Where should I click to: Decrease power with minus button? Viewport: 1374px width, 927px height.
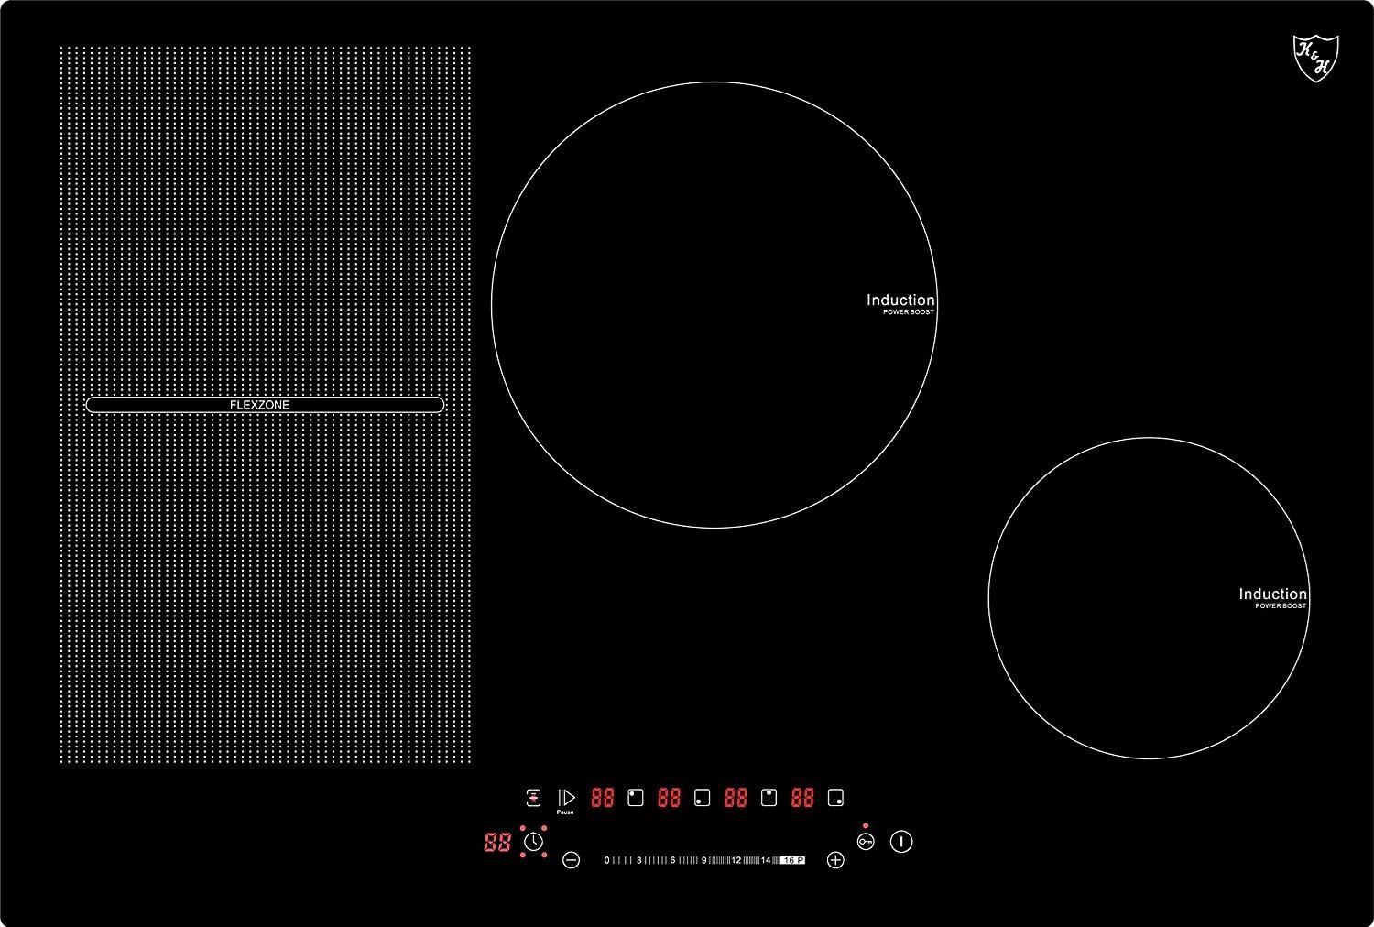tap(571, 860)
